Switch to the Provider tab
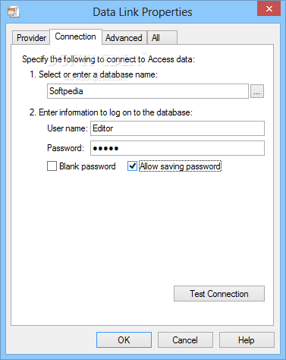 click(x=31, y=38)
